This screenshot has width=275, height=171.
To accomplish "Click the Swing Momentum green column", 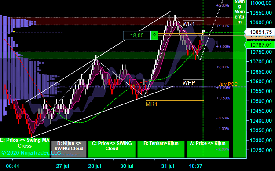I will click(x=239, y=79).
